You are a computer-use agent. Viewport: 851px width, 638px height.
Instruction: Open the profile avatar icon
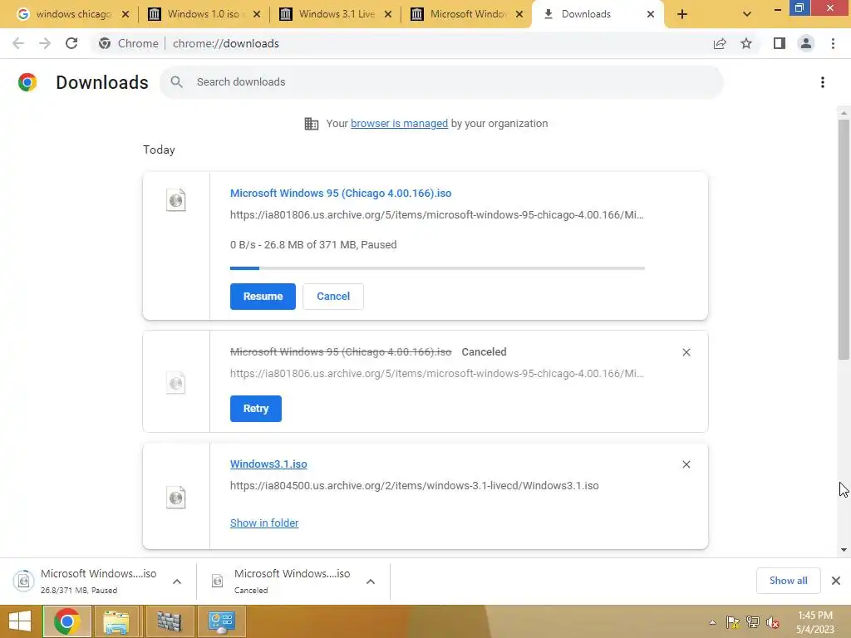click(806, 43)
